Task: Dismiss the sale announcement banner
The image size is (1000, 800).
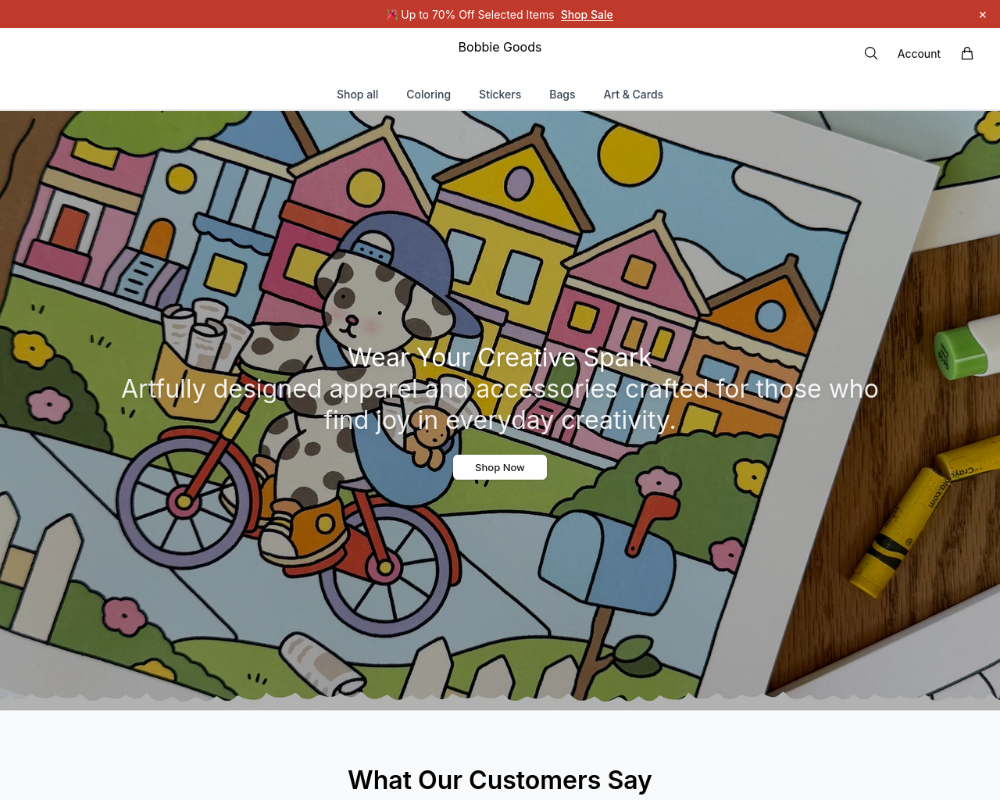Action: click(x=983, y=15)
